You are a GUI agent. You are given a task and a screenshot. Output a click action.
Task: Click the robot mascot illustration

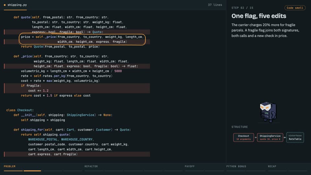[268, 112]
